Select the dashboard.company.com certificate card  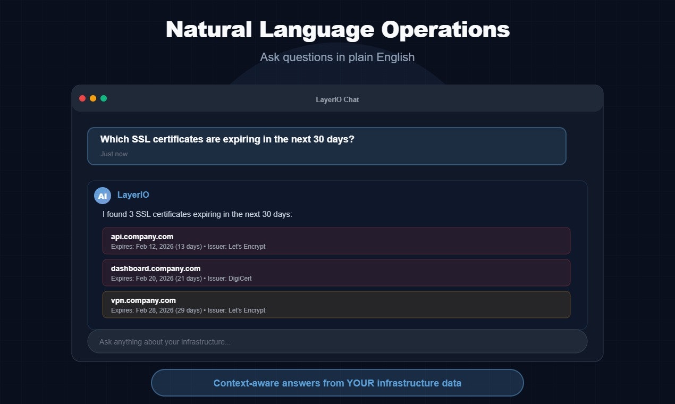pyautogui.click(x=336, y=273)
